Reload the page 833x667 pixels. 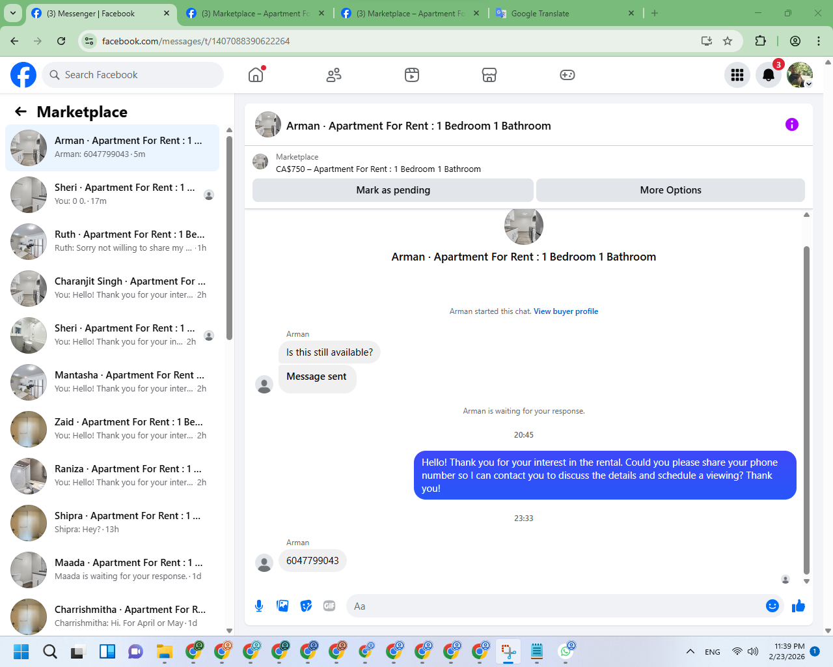click(61, 41)
